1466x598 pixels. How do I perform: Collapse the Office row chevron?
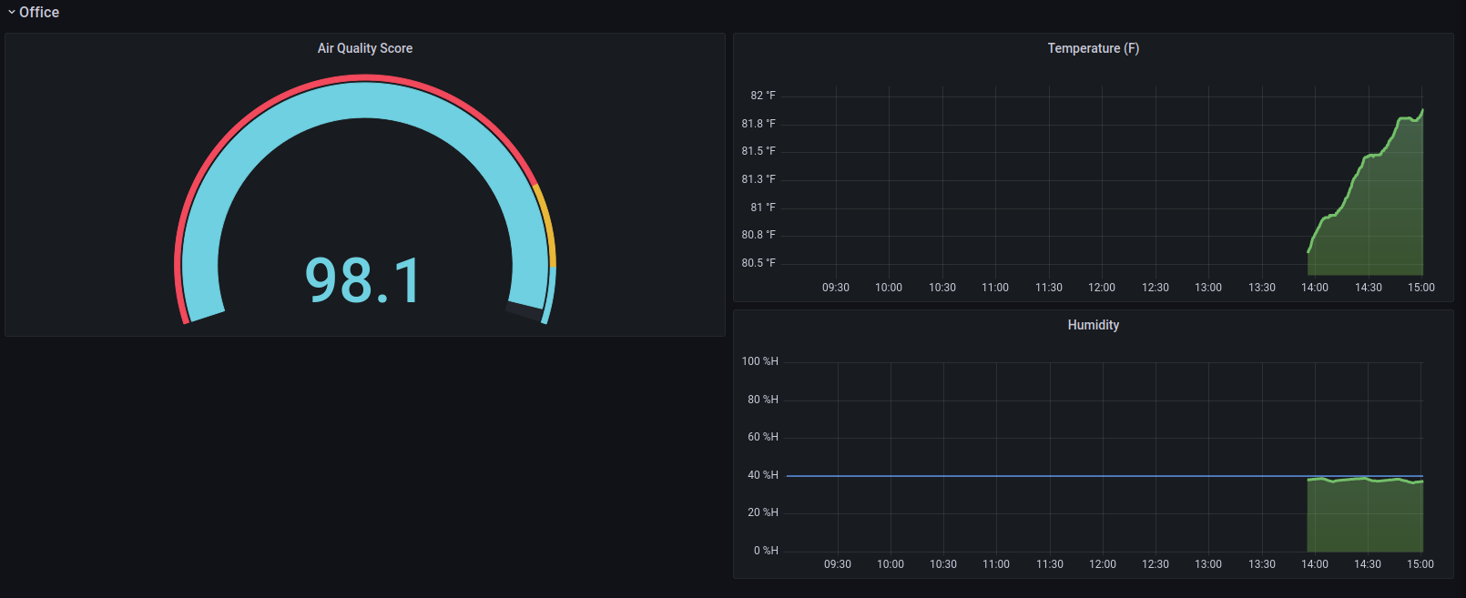pos(12,13)
